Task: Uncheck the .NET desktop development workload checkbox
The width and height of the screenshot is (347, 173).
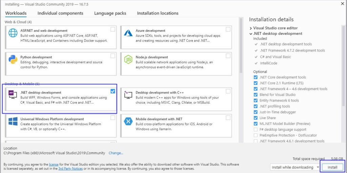Action: pyautogui.click(x=113, y=91)
